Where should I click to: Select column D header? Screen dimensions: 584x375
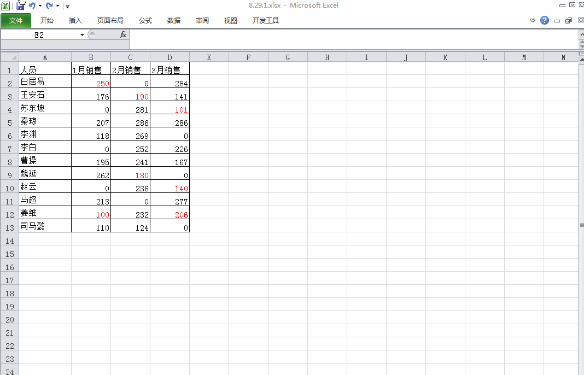point(170,57)
